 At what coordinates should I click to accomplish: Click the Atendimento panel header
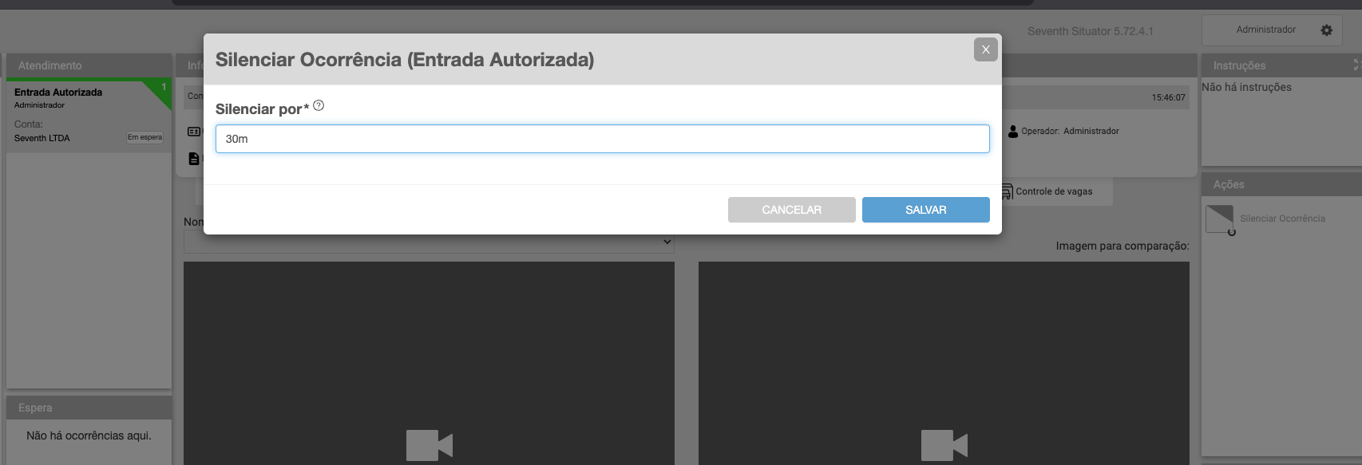click(x=89, y=65)
